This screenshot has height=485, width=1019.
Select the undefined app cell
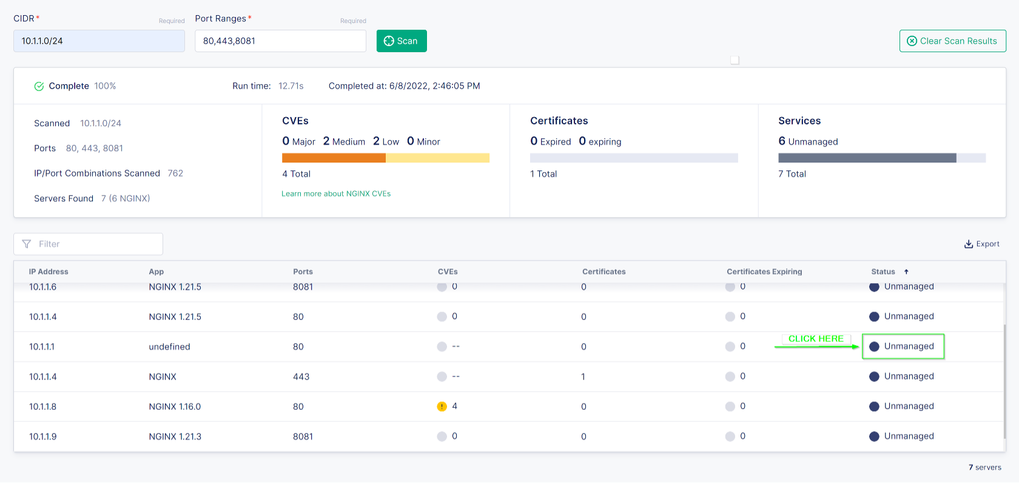169,347
